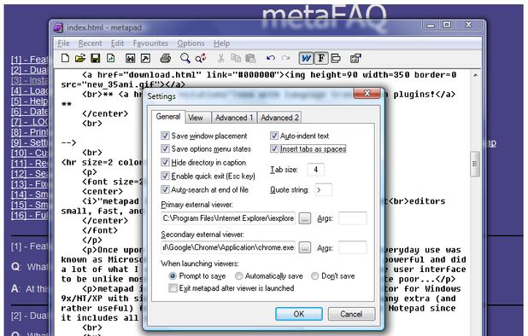Image resolution: width=528 pixels, height=336 pixels.
Task: Open the Edit menu
Action: pos(118,43)
